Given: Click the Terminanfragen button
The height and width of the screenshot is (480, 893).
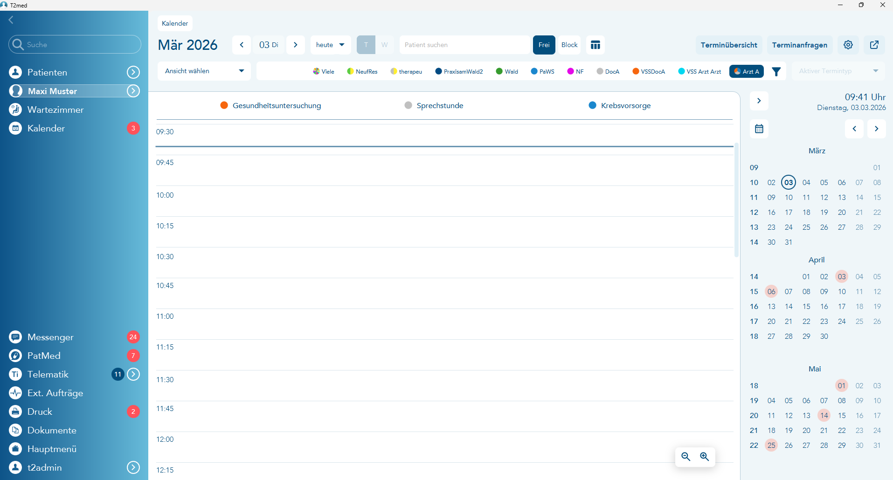Looking at the screenshot, I should [799, 45].
